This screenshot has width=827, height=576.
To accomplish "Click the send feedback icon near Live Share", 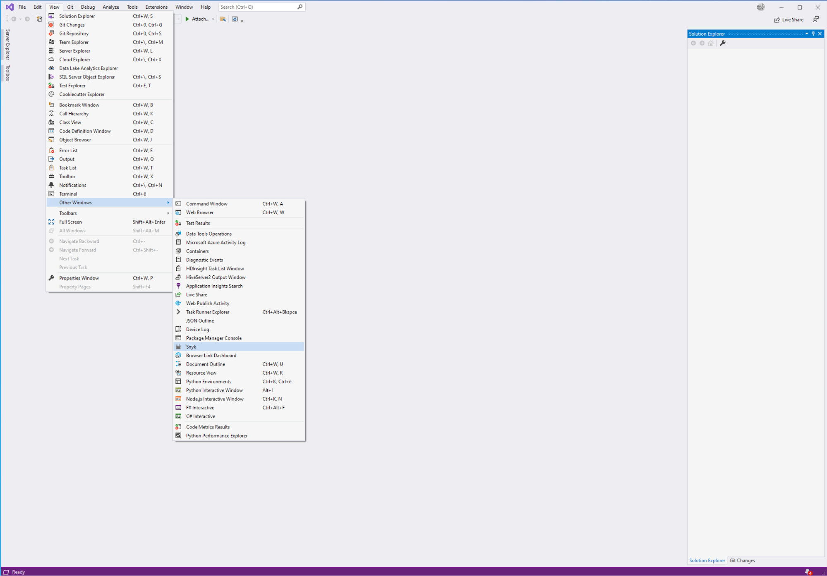I will tap(815, 19).
